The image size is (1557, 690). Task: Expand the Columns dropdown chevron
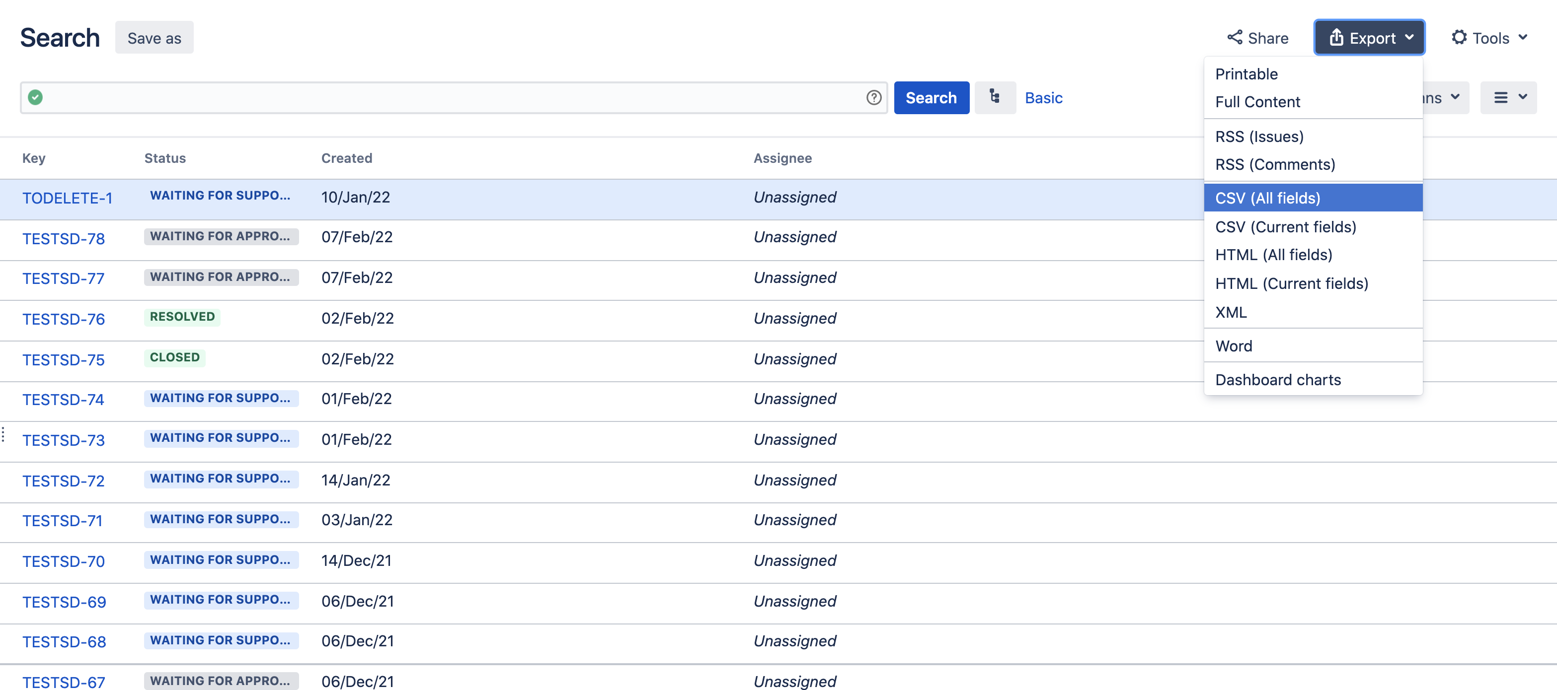[x=1455, y=97]
